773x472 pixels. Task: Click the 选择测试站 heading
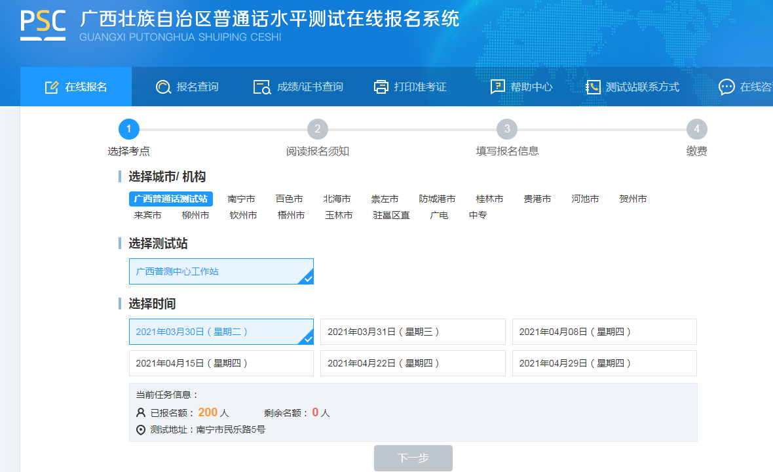point(158,243)
